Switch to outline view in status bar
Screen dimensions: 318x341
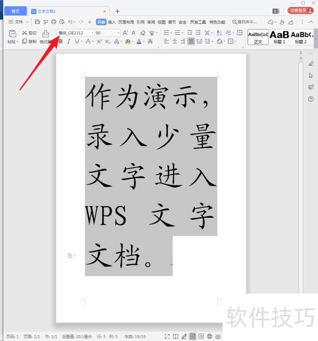(201, 337)
